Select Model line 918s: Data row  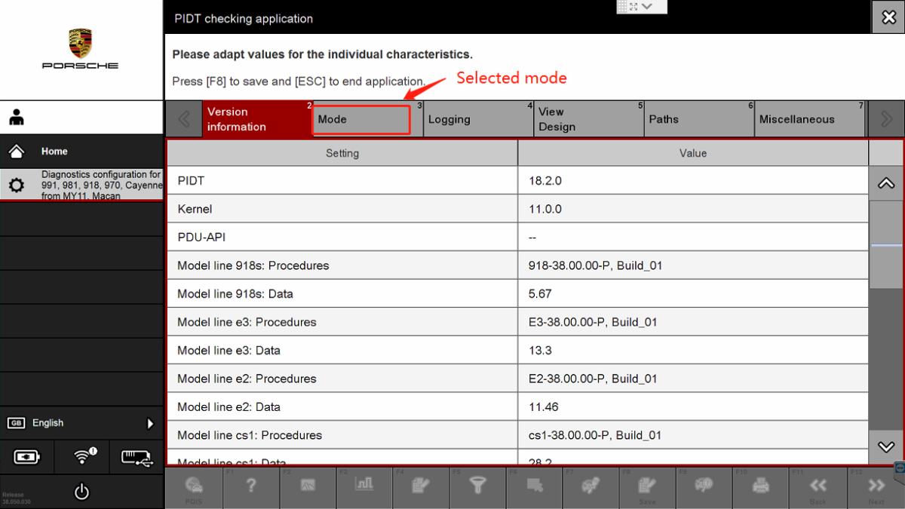click(517, 294)
